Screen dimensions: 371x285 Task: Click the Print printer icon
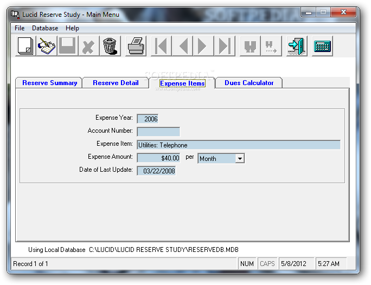136,46
